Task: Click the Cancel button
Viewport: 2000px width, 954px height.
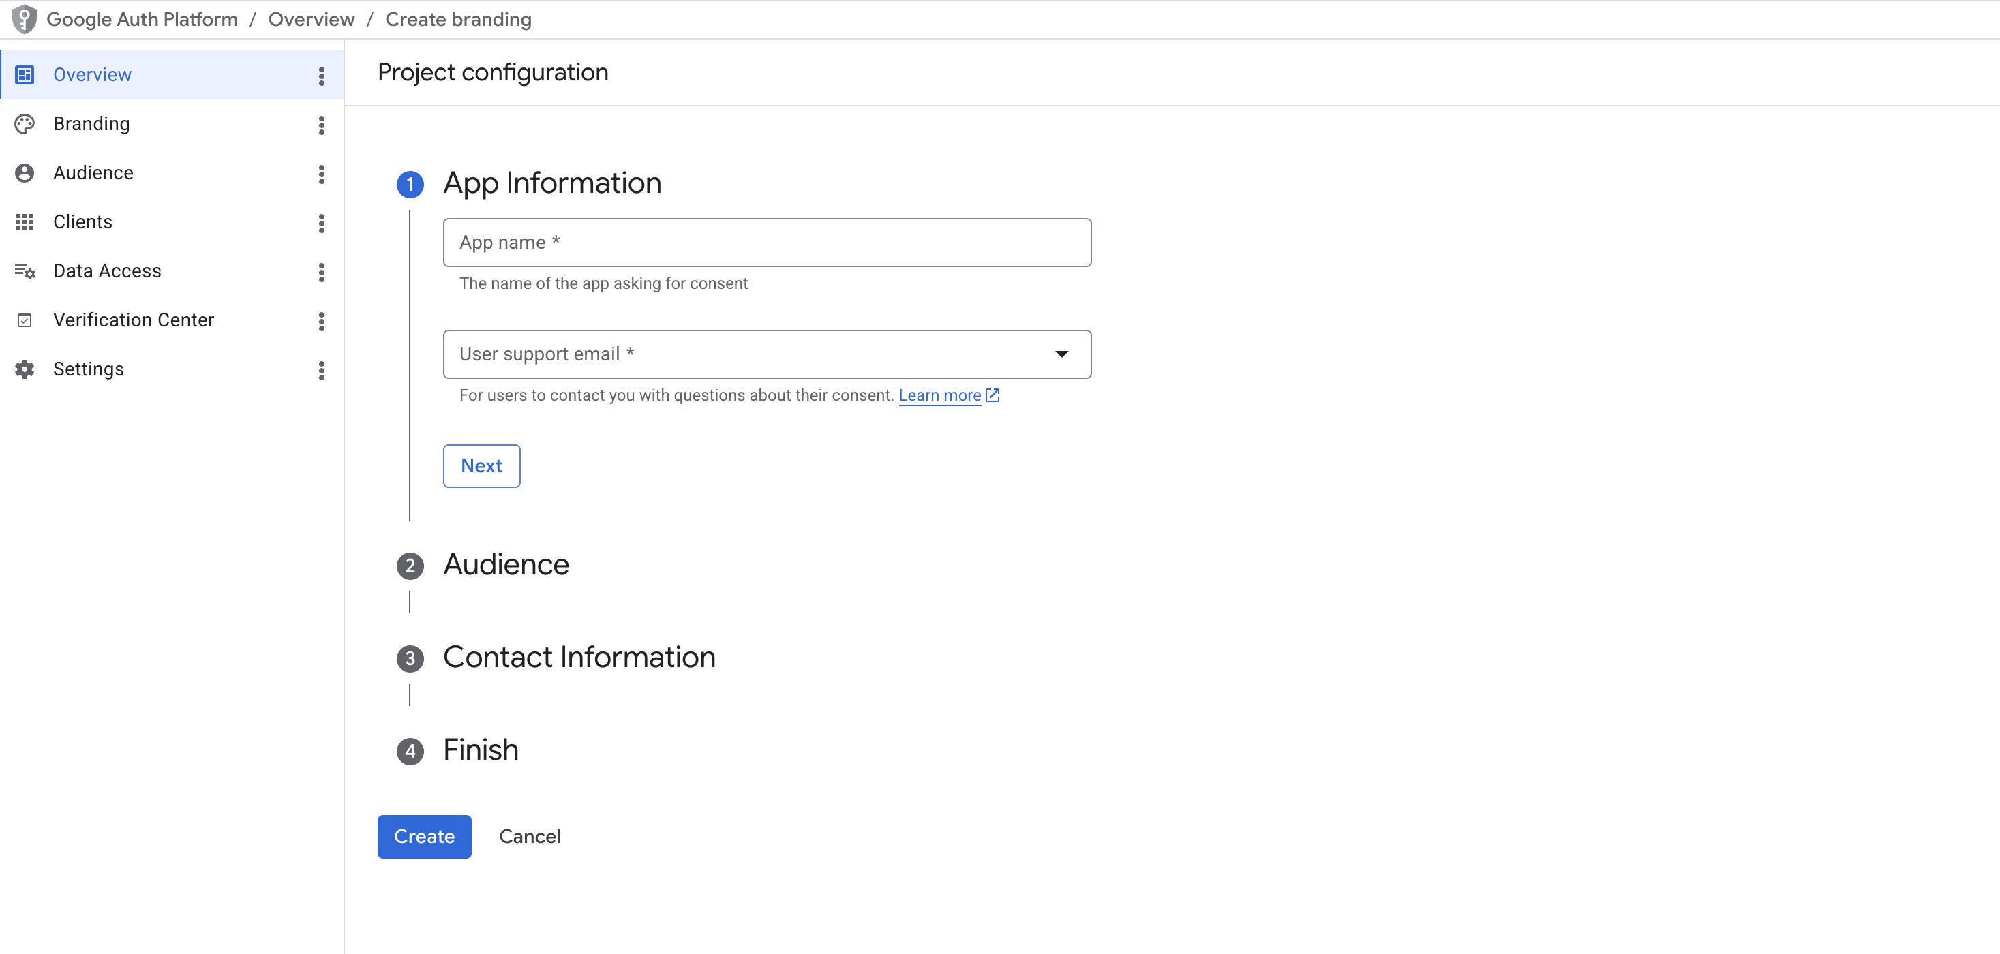Action: point(530,837)
